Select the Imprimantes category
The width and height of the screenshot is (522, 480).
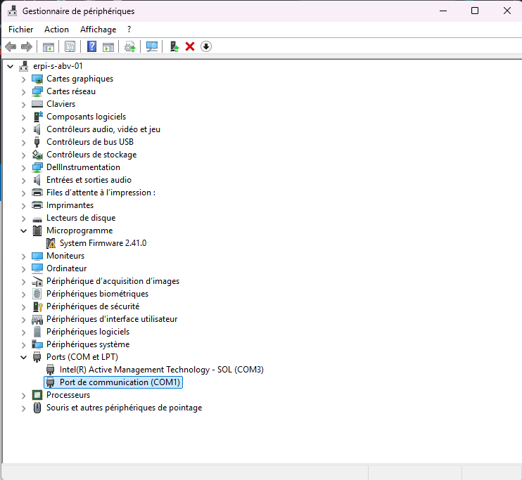(70, 205)
